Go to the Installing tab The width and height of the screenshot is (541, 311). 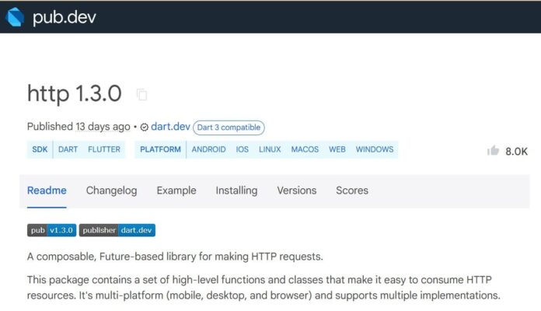click(x=236, y=190)
